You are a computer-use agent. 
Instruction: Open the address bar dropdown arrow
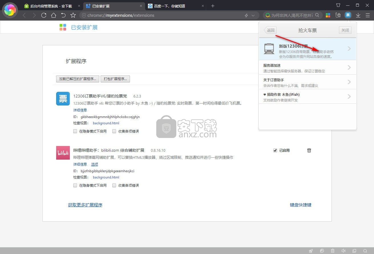[x=253, y=15]
